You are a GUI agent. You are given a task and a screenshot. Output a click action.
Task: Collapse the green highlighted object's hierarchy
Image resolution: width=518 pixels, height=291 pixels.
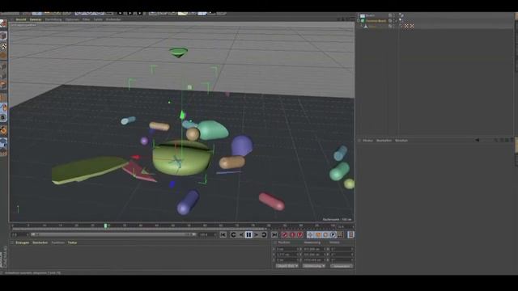point(359,21)
